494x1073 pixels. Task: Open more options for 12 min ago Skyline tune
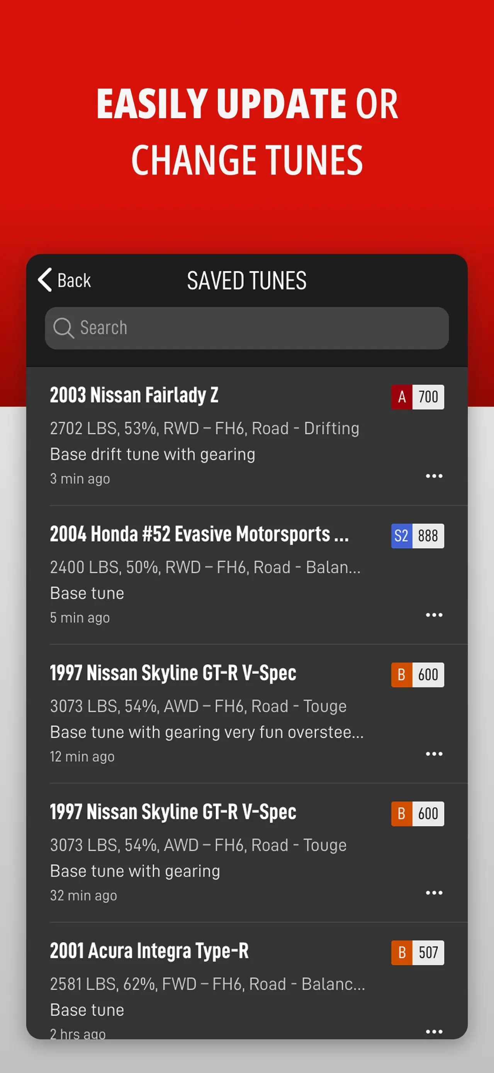click(434, 754)
